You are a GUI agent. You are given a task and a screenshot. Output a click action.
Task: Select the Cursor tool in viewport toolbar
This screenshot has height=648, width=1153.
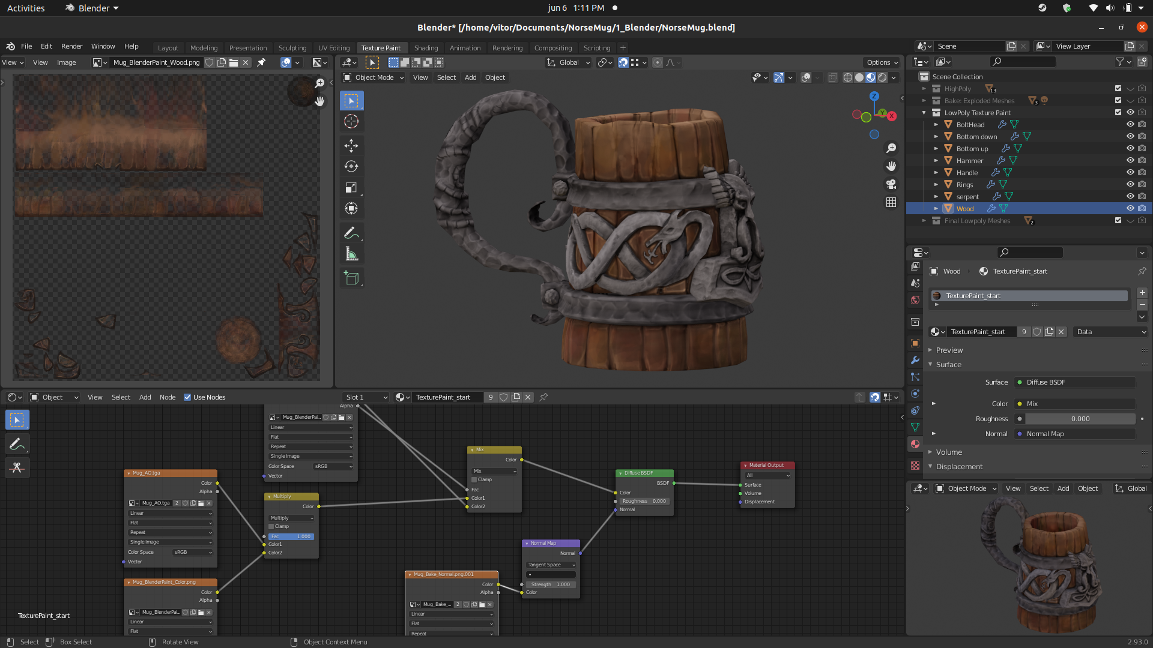351,122
